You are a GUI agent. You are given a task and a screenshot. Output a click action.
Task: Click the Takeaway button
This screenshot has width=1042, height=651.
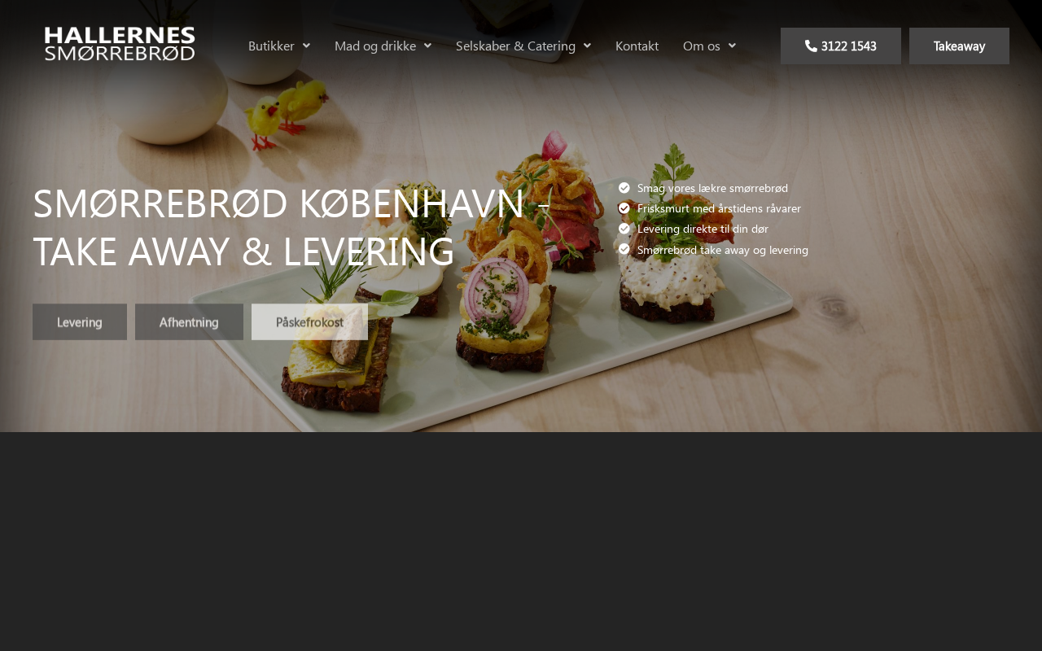pyautogui.click(x=959, y=46)
